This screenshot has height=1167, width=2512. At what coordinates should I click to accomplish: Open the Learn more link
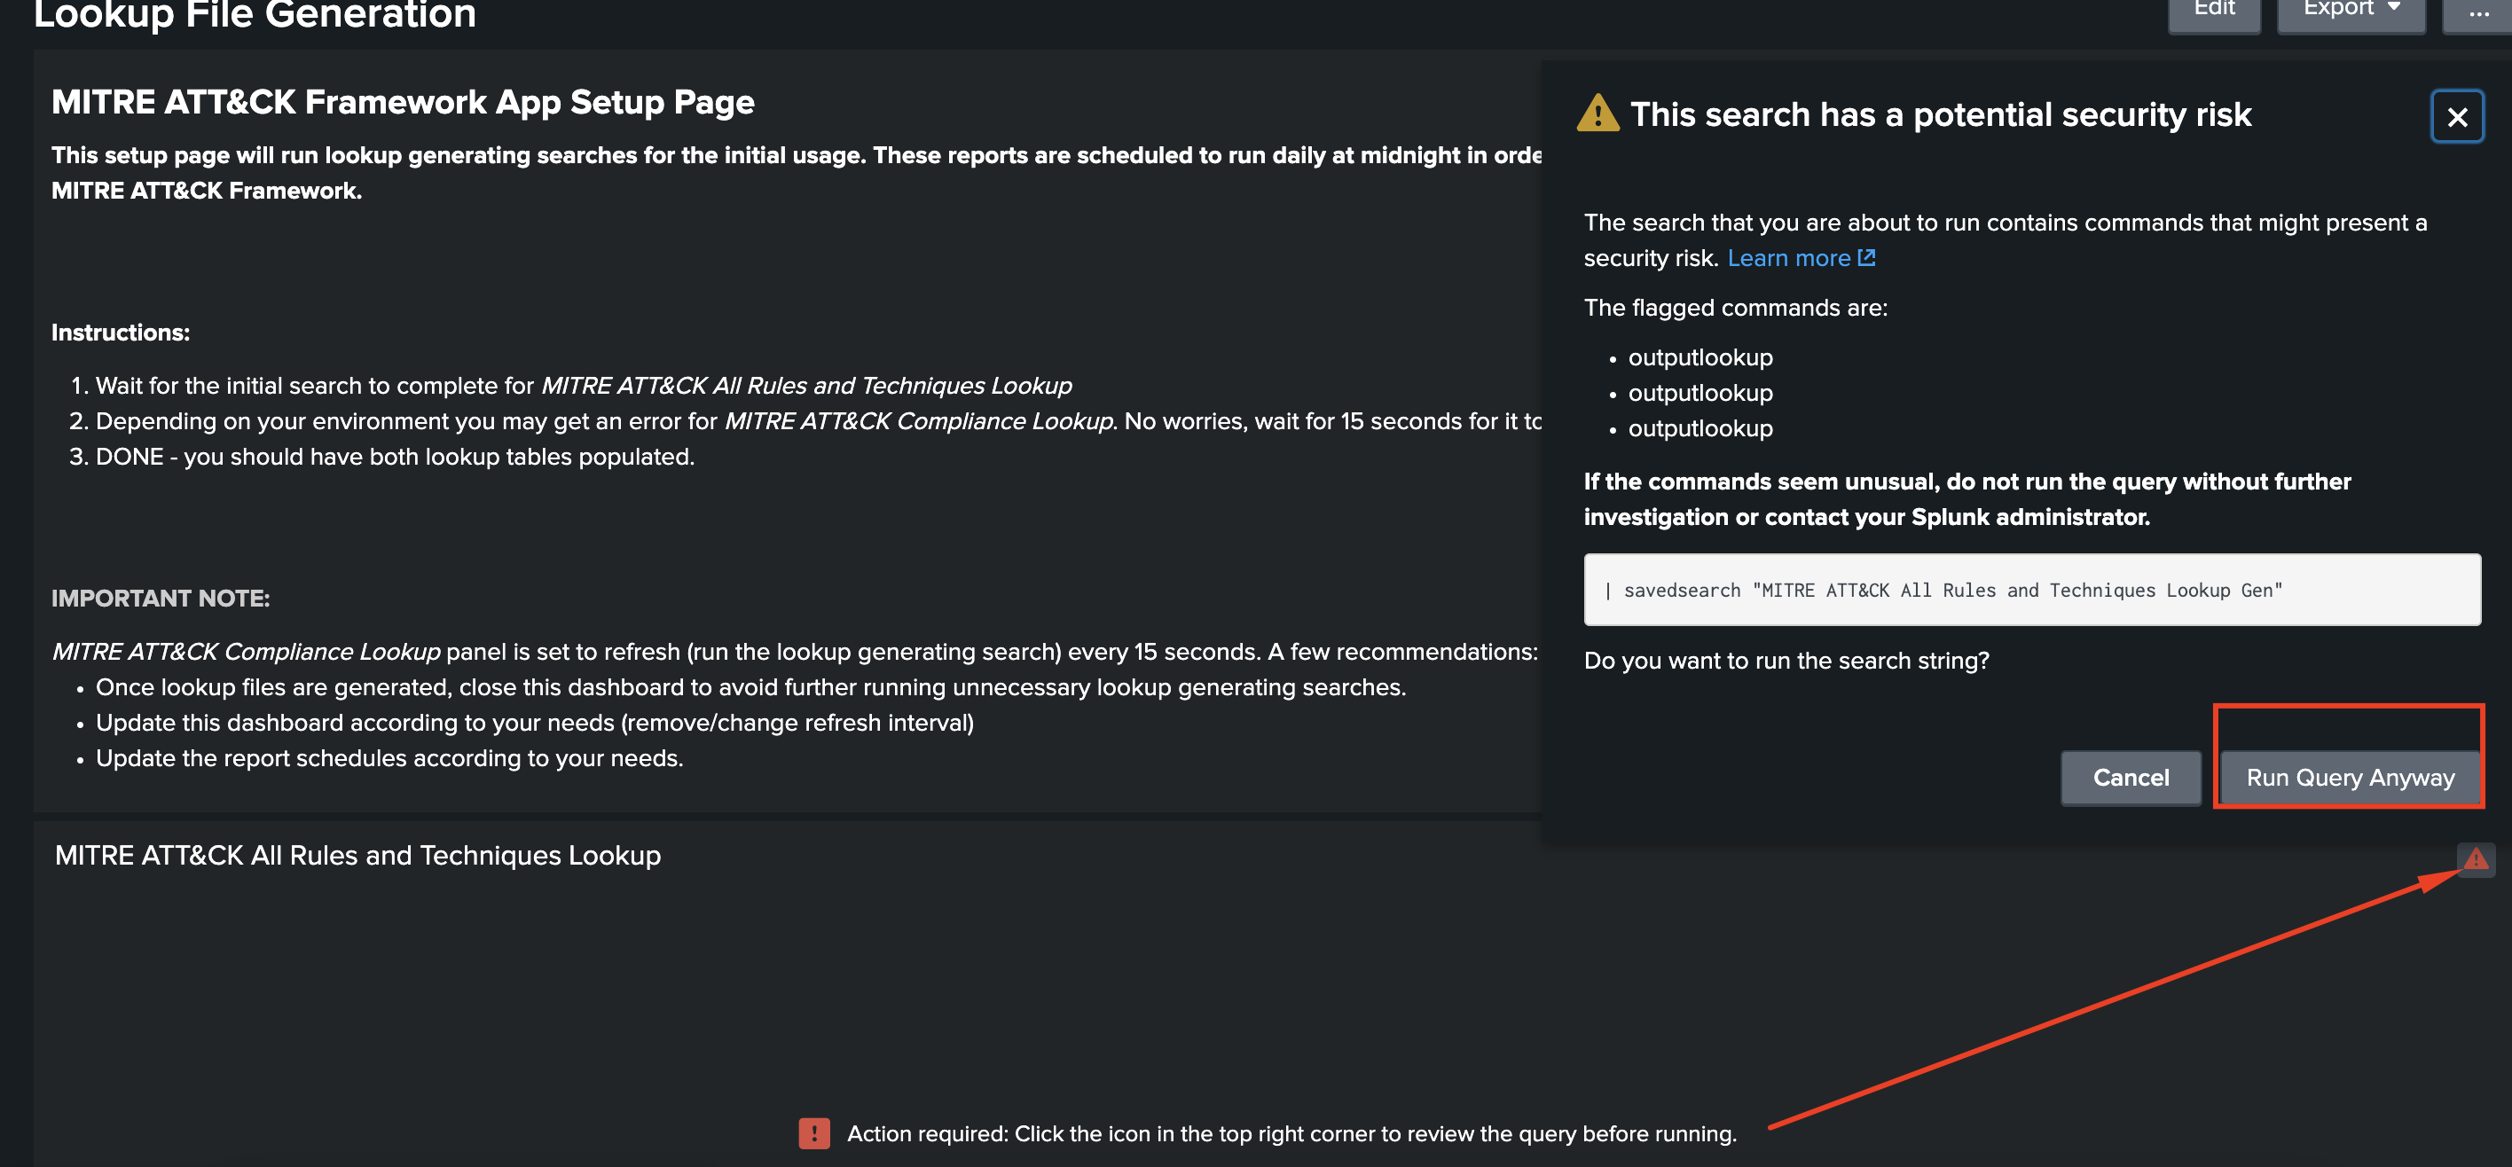tap(1787, 258)
